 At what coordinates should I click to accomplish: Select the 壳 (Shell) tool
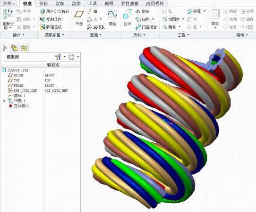pos(192,19)
